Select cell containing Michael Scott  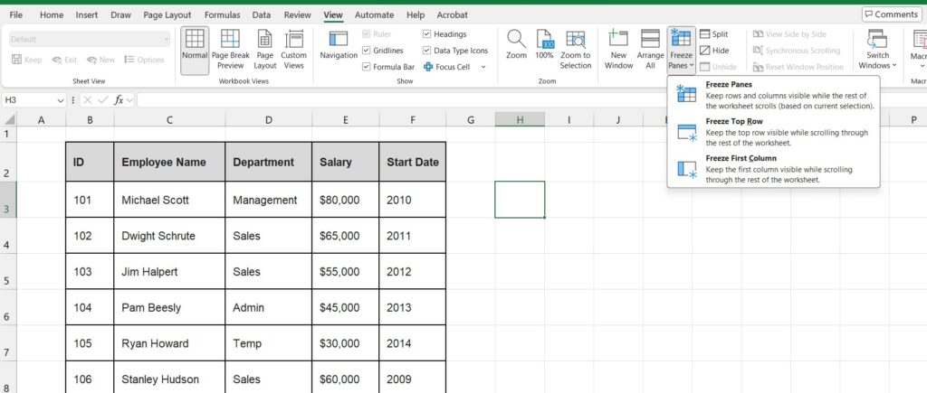[x=169, y=200]
